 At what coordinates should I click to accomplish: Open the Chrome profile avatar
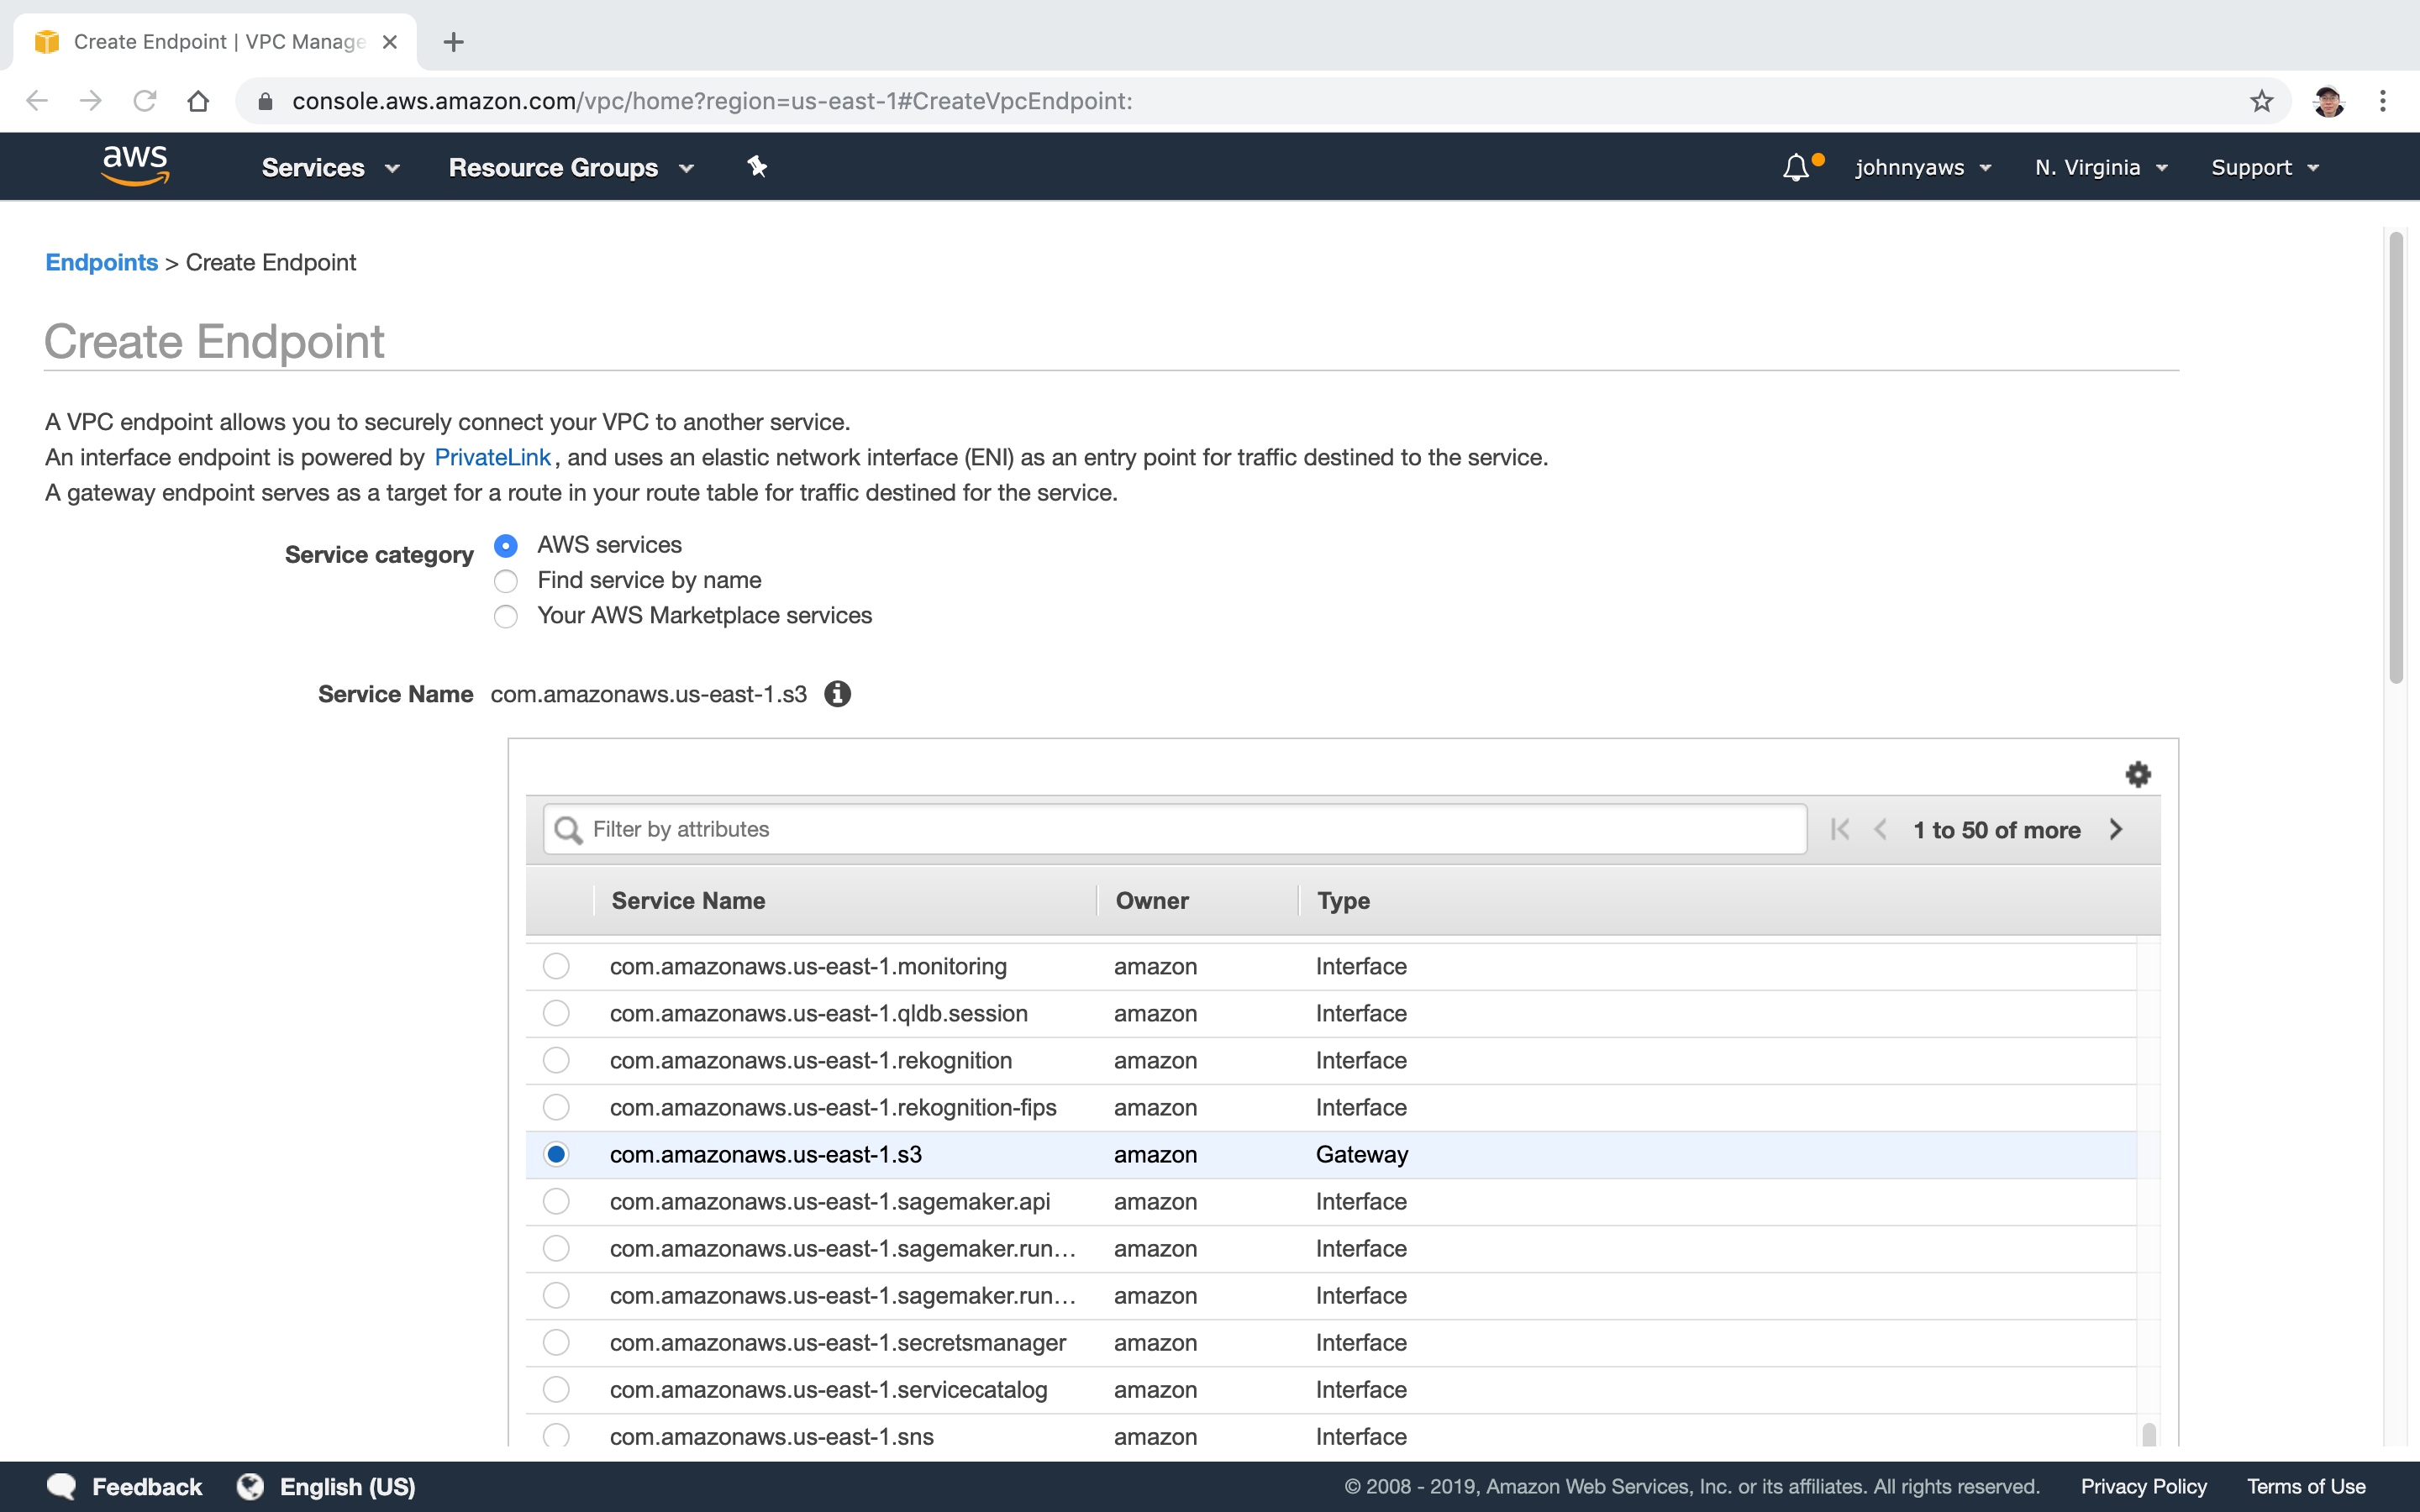pos(2328,101)
